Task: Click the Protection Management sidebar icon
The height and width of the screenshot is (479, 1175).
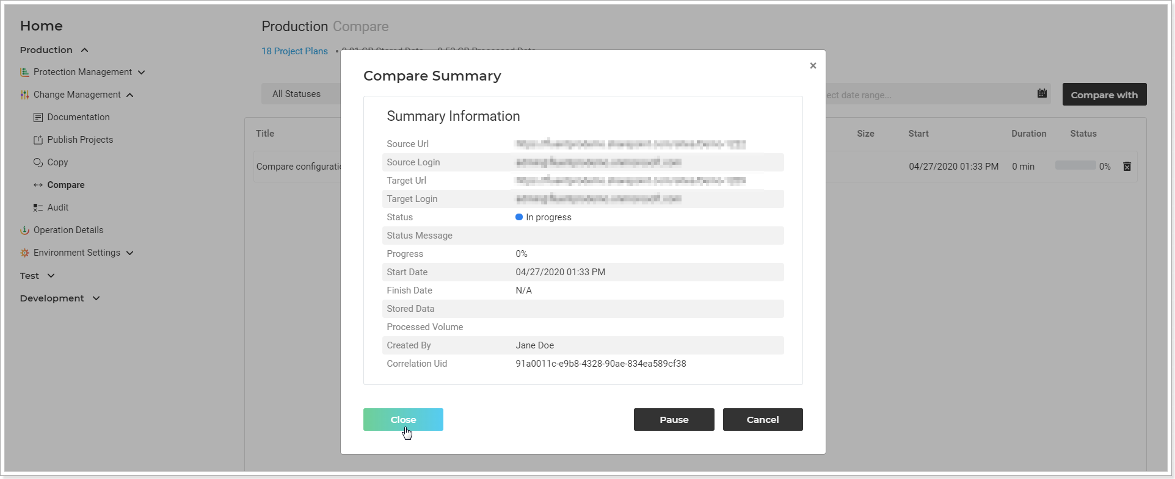Action: pos(24,72)
